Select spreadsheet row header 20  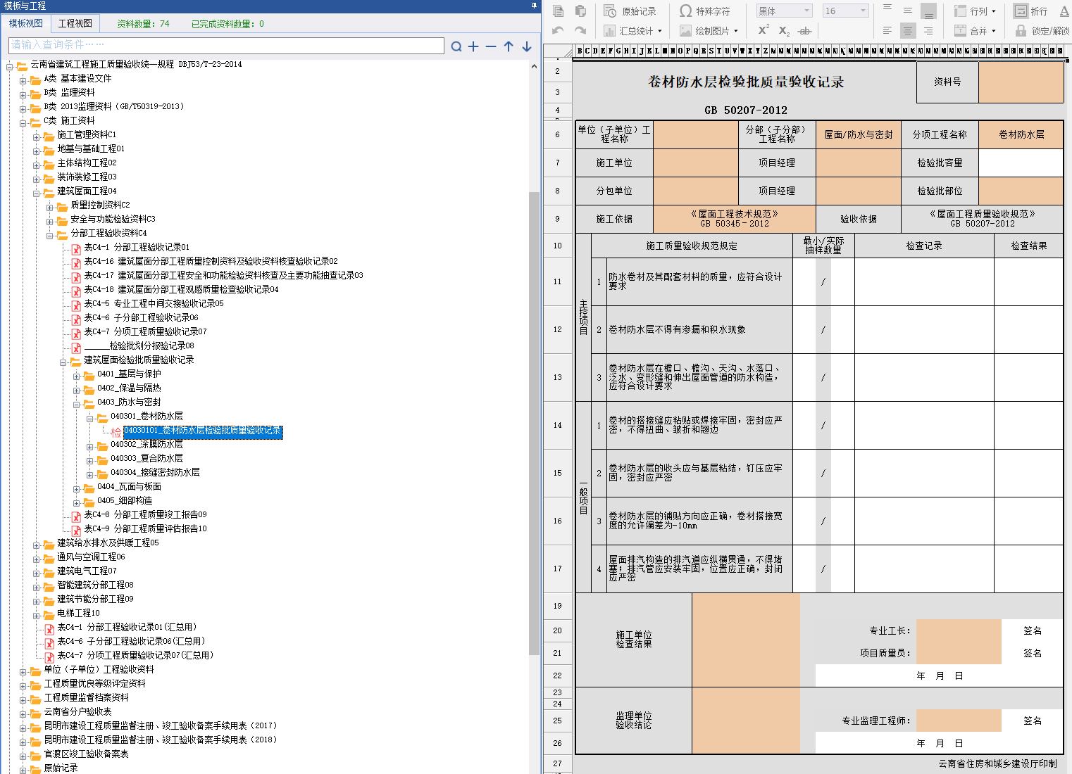point(557,630)
